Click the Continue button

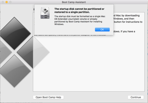(136, 97)
